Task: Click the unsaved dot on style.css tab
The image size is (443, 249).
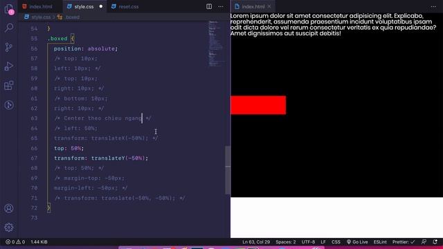Action: point(101,6)
